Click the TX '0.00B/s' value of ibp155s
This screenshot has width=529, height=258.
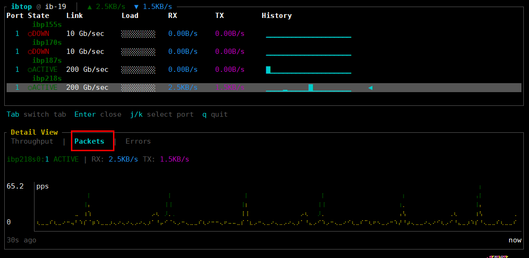click(230, 34)
